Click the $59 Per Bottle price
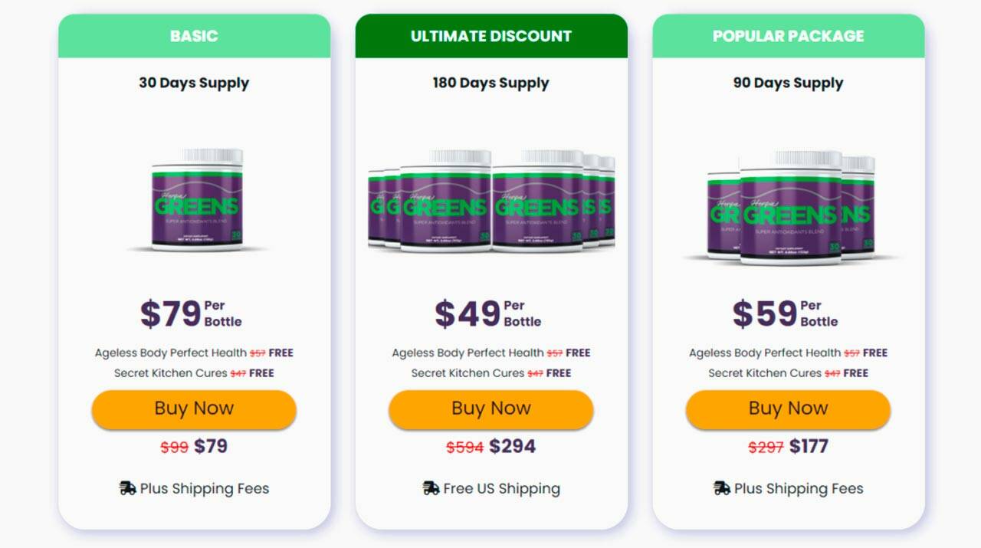The image size is (981, 548). click(785, 313)
